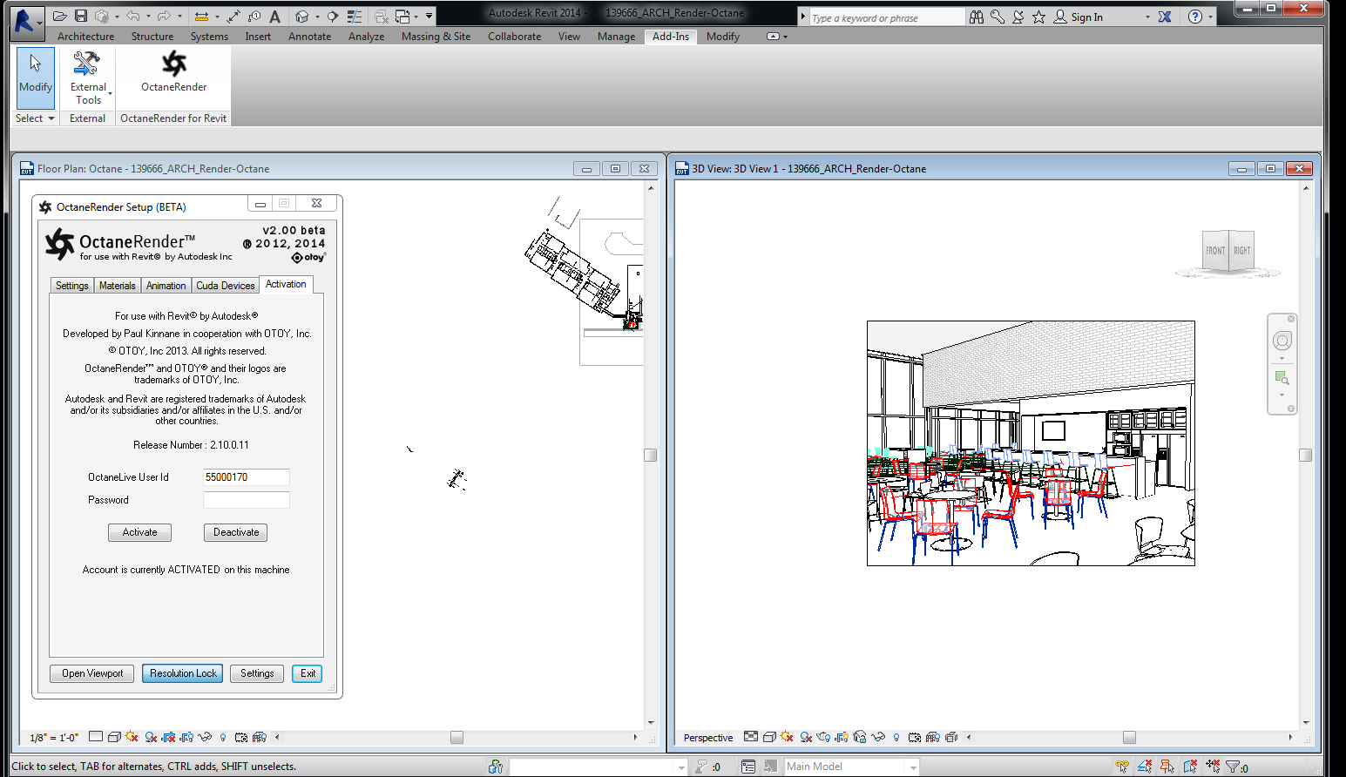The image size is (1346, 777).
Task: Activate the Section tool in Quick Access
Action: 333,17
